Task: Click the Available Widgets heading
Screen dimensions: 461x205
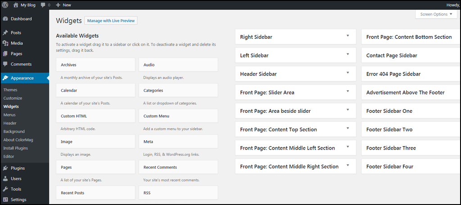Action: (77, 36)
